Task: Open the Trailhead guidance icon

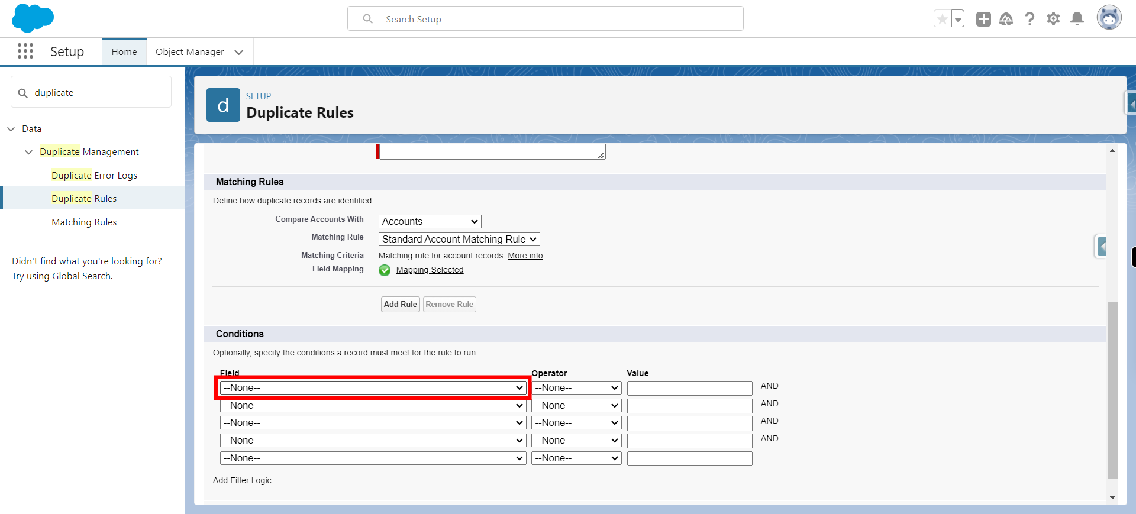Action: tap(1006, 19)
